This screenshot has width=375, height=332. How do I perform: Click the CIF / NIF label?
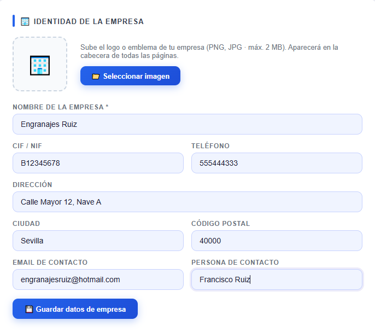tap(27, 146)
